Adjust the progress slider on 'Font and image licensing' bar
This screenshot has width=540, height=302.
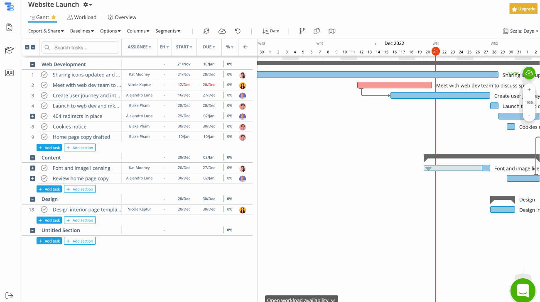click(x=428, y=168)
